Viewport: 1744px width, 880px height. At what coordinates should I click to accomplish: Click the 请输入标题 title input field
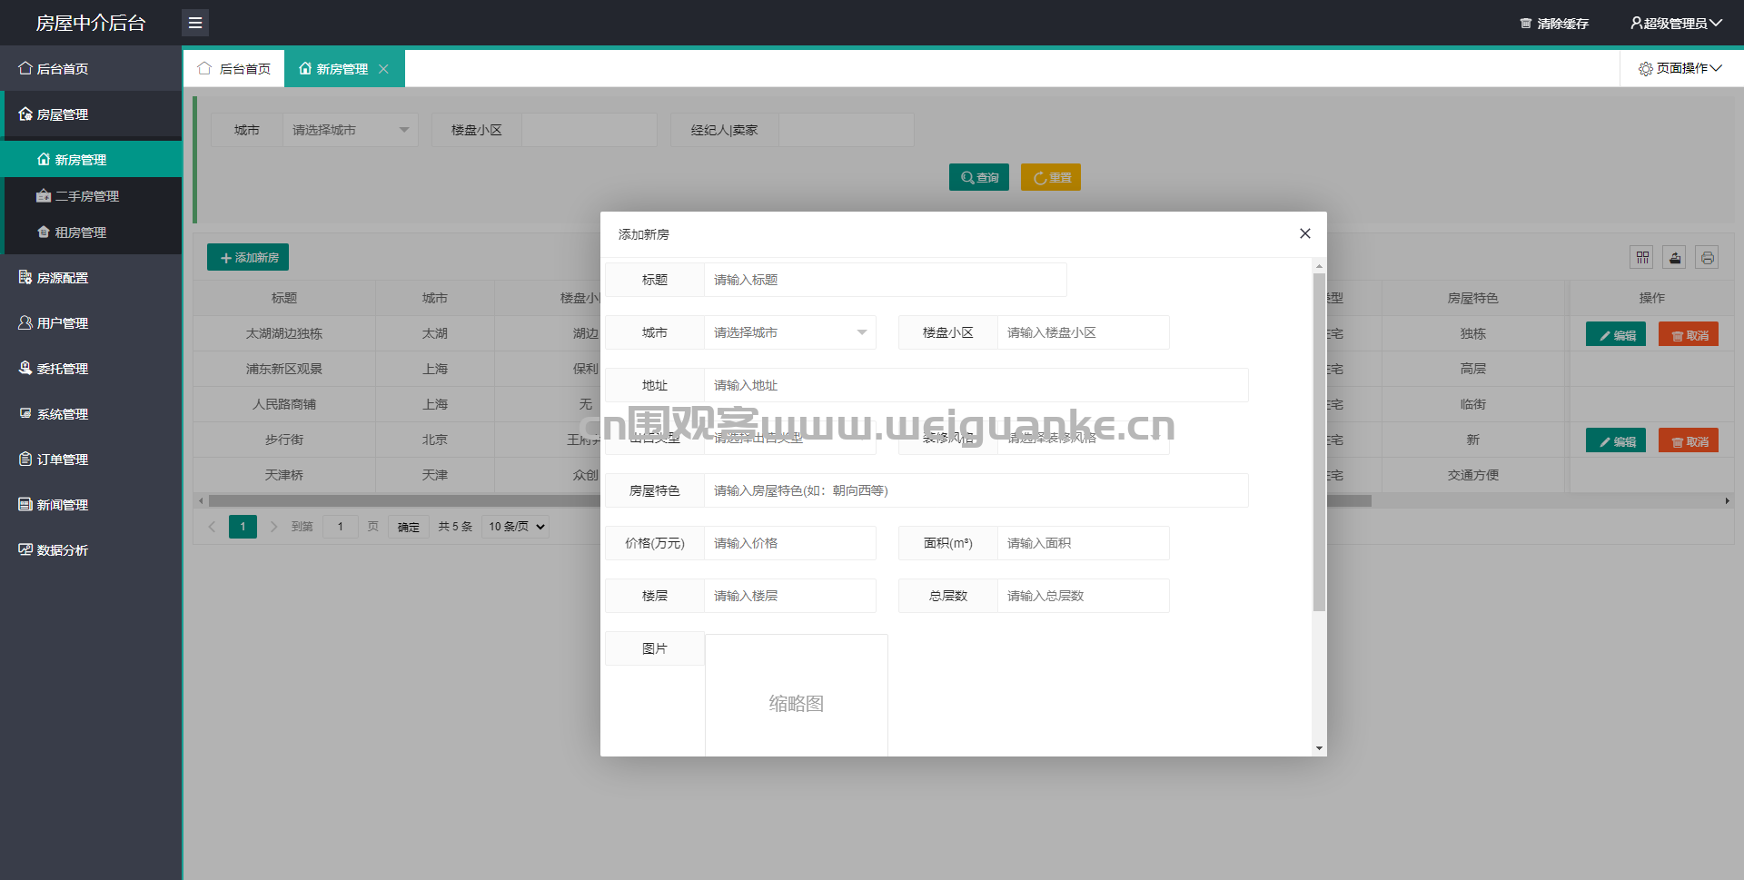(886, 280)
